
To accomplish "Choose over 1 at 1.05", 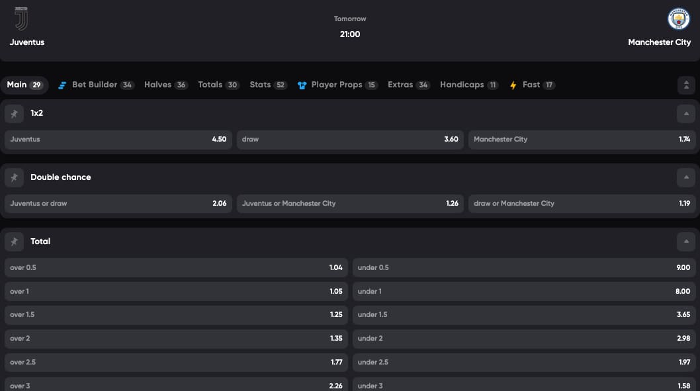I will 177,291.
